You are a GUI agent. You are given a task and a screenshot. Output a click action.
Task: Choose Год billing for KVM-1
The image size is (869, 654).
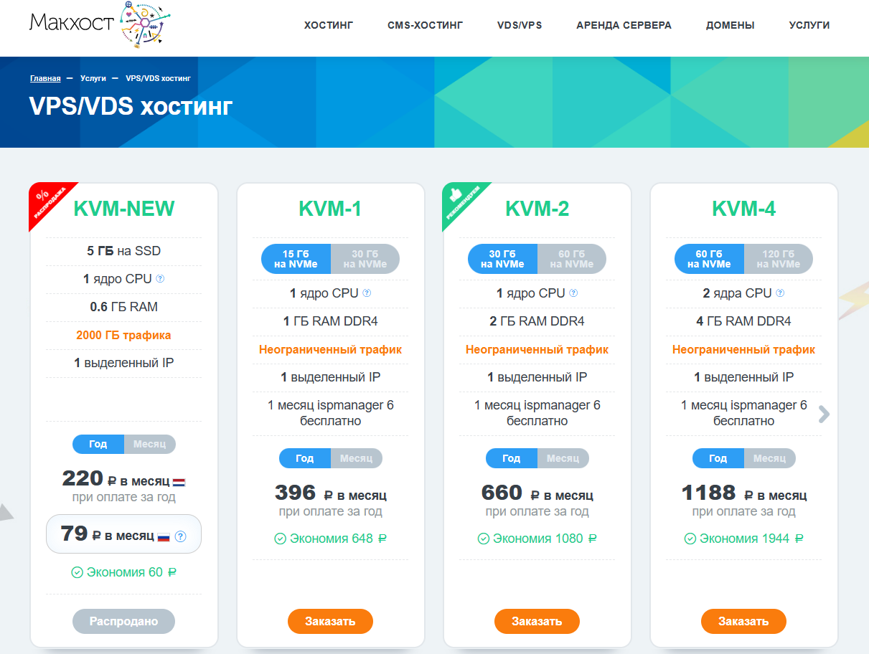click(305, 458)
